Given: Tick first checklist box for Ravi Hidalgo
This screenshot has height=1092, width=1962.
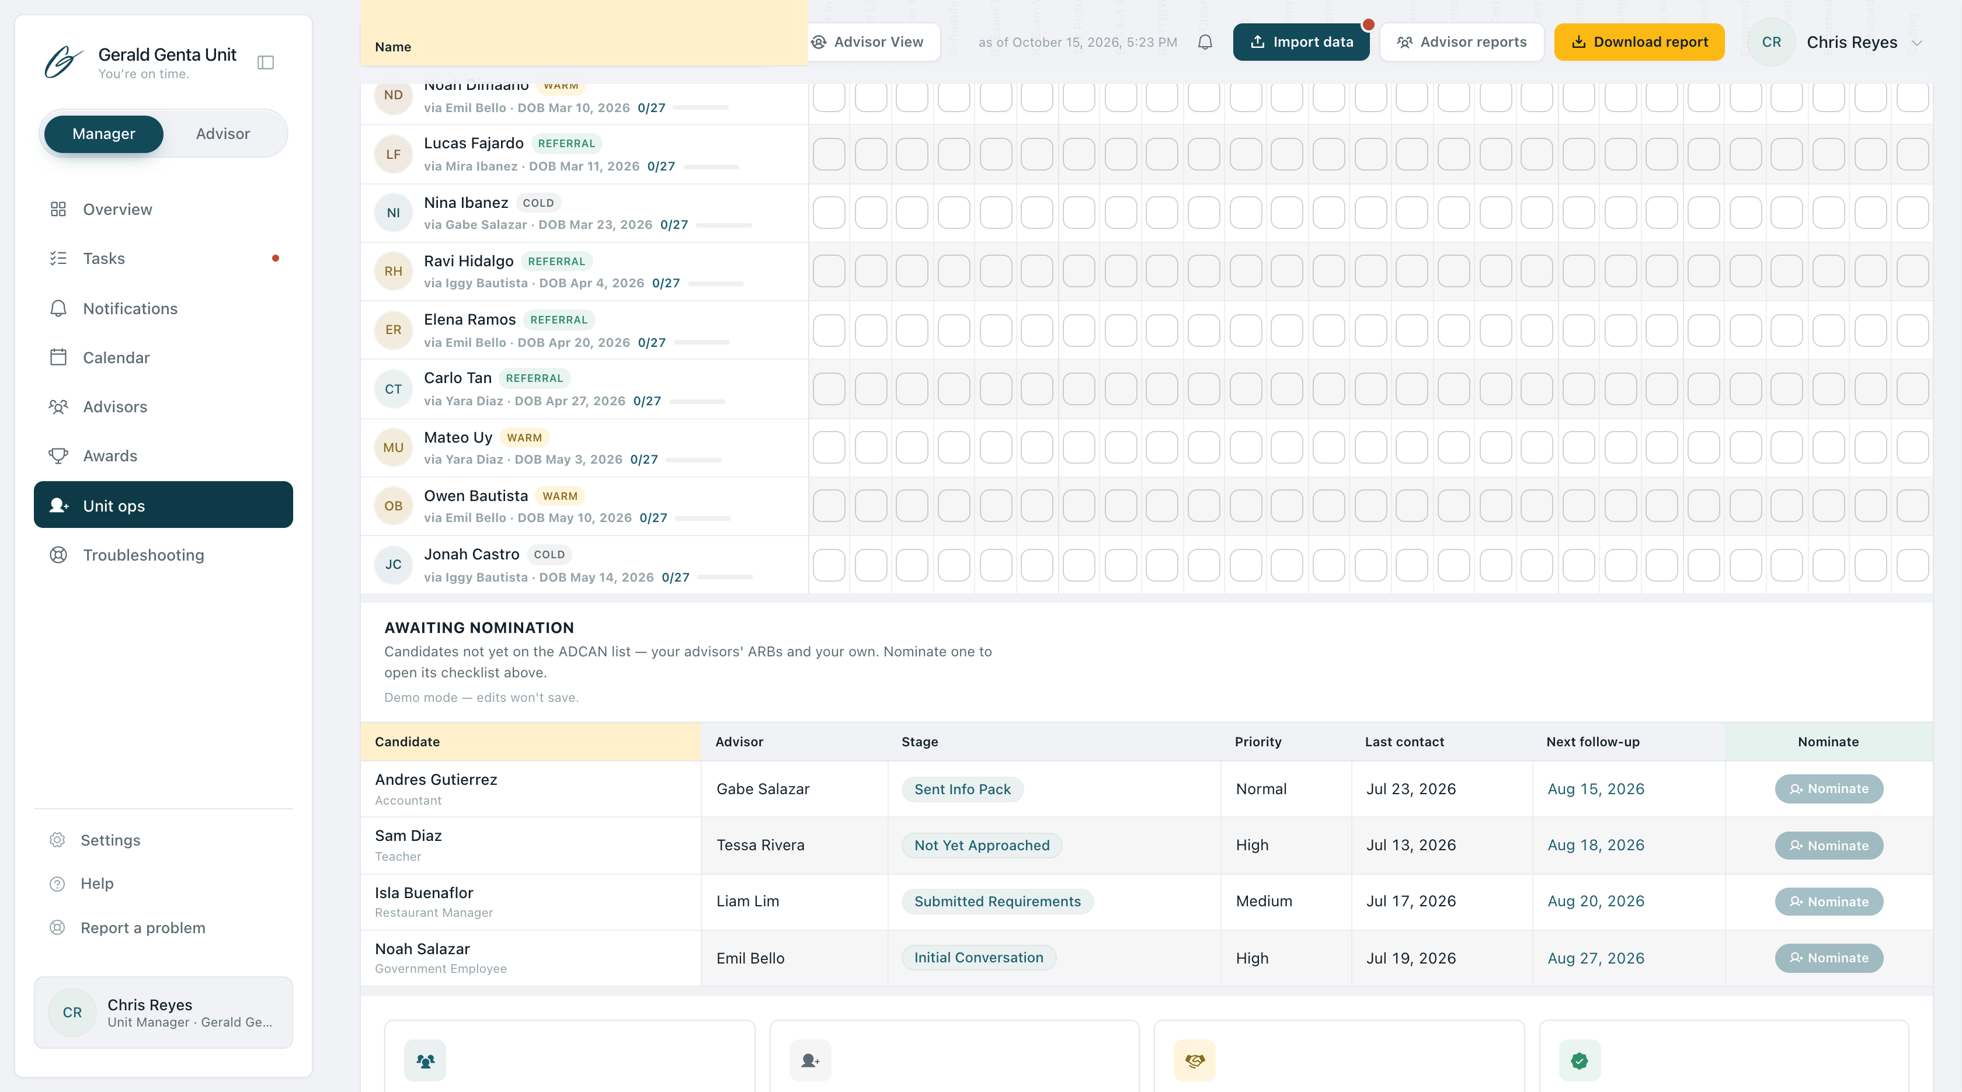Looking at the screenshot, I should [x=829, y=271].
